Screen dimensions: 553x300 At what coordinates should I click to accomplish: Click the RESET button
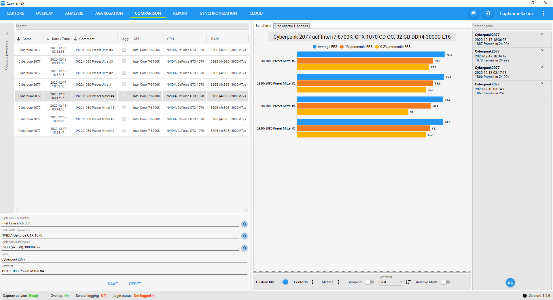(x=135, y=284)
